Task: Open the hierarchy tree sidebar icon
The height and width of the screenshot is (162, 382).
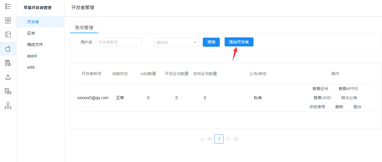Action: [8, 106]
